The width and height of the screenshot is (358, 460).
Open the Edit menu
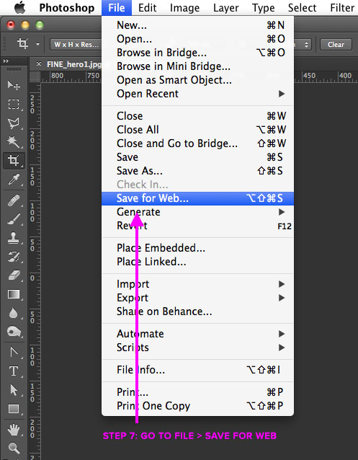[147, 8]
